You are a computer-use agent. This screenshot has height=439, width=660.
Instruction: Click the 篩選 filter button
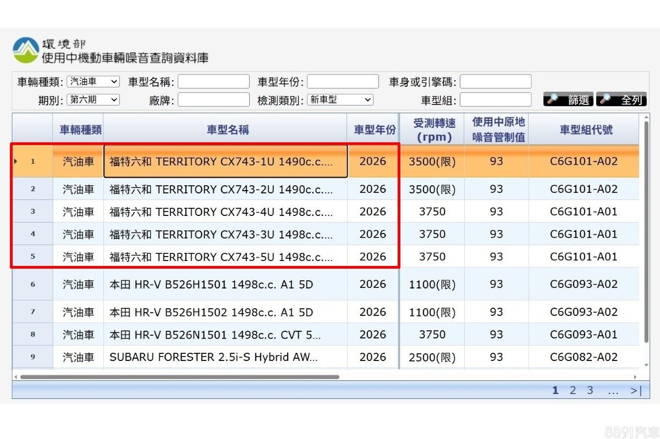tap(568, 100)
